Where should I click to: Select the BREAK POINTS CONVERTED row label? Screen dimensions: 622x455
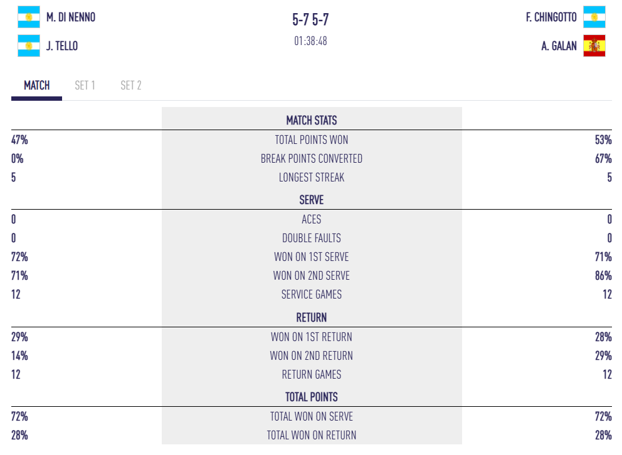(312, 158)
